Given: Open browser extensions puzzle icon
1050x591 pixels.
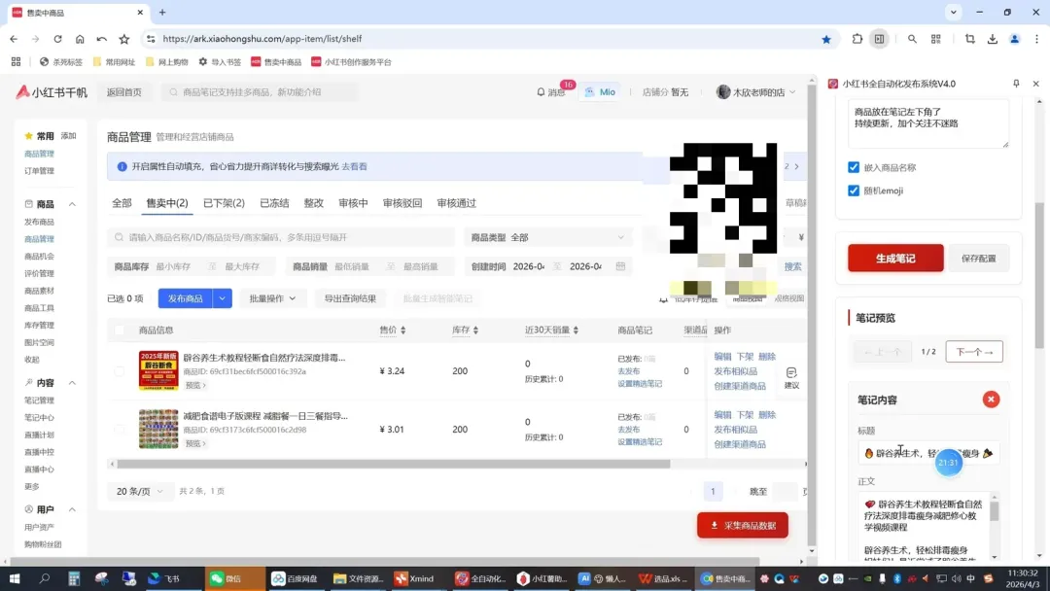Looking at the screenshot, I should tap(857, 39).
